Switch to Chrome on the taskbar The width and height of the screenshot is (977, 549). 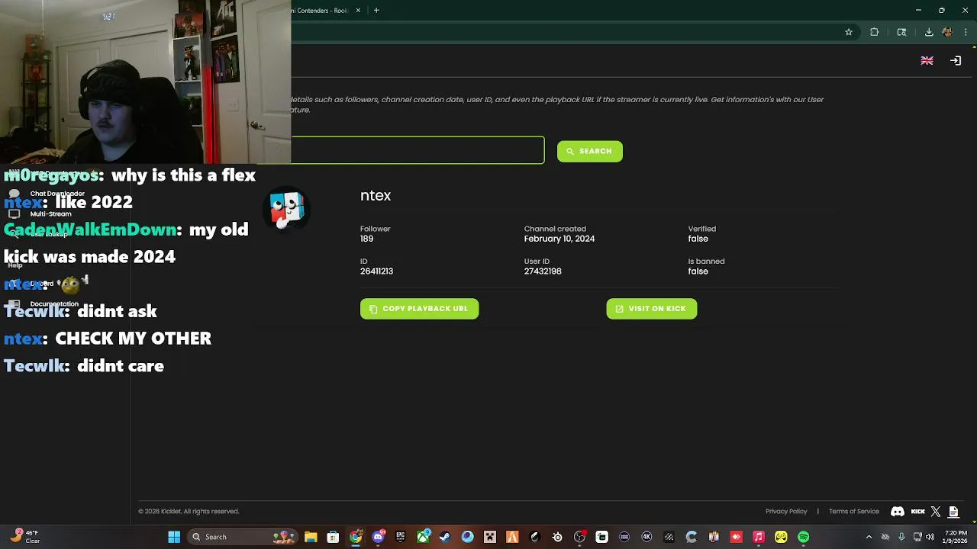[356, 537]
